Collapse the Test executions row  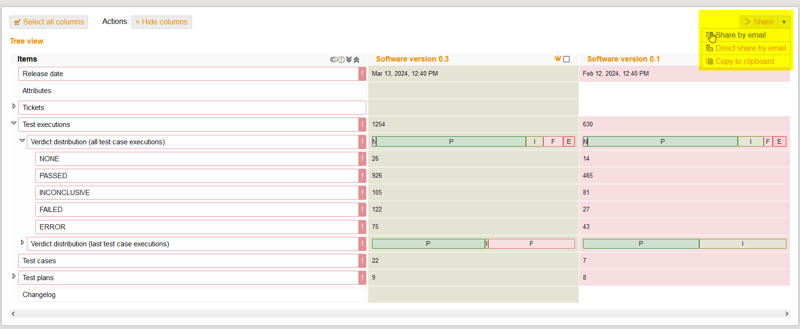click(x=14, y=123)
